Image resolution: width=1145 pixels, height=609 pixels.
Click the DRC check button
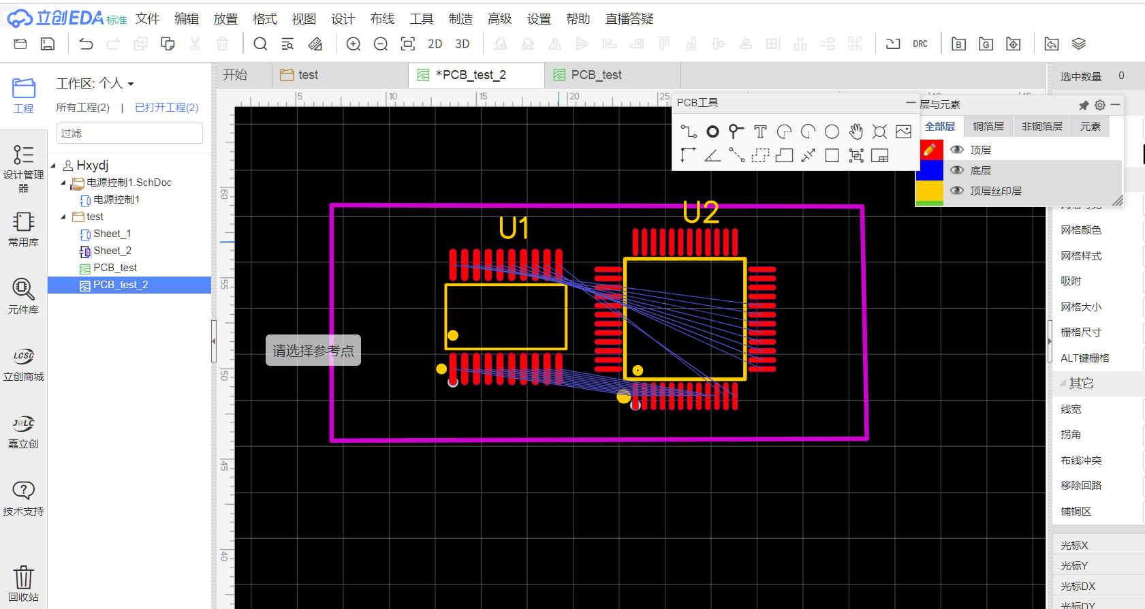[x=920, y=44]
